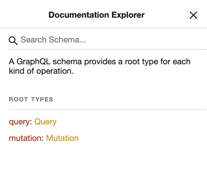
Task: Click the ROOT TYPES section heading
Action: pos(31,99)
